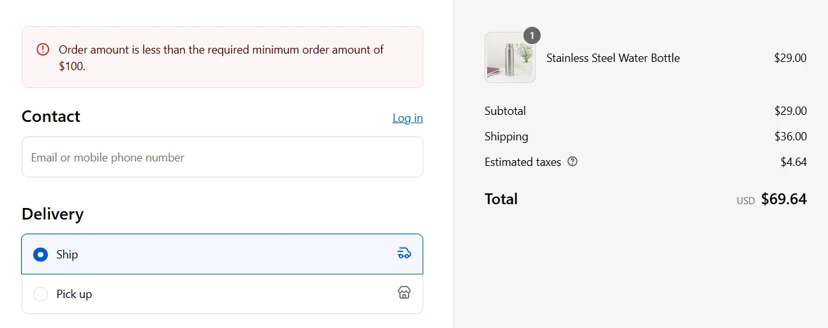828x328 pixels.
Task: Click the Pick up store icon
Action: click(x=403, y=293)
